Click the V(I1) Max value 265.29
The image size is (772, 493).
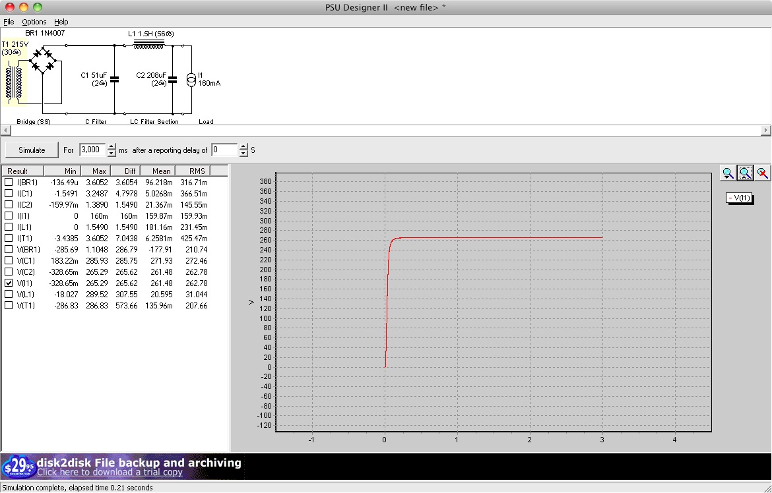96,283
